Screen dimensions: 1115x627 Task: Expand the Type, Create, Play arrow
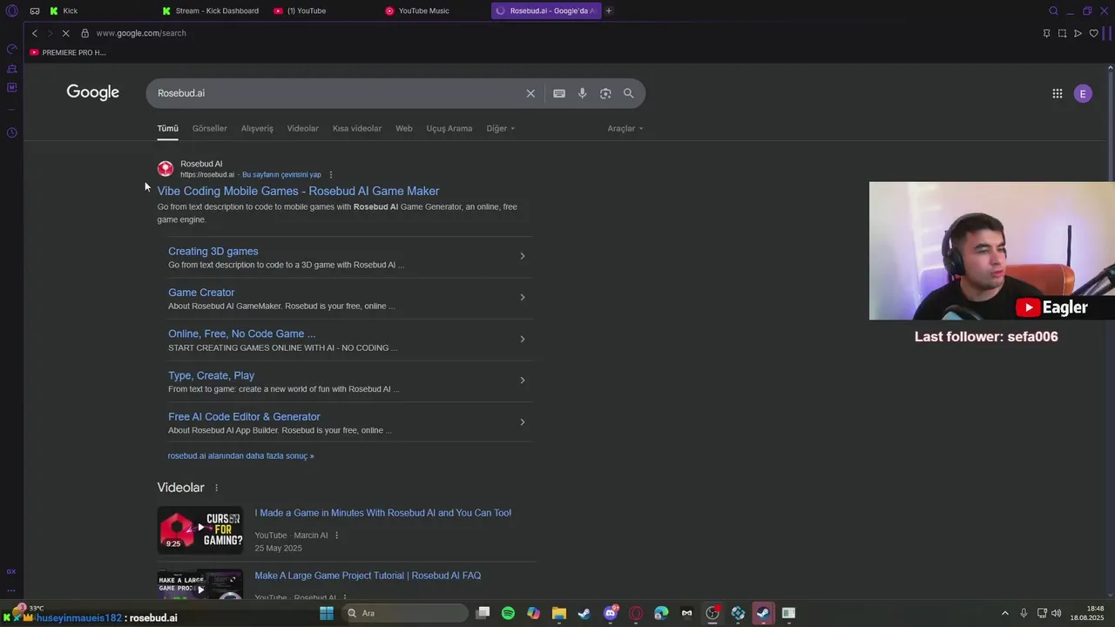point(522,380)
